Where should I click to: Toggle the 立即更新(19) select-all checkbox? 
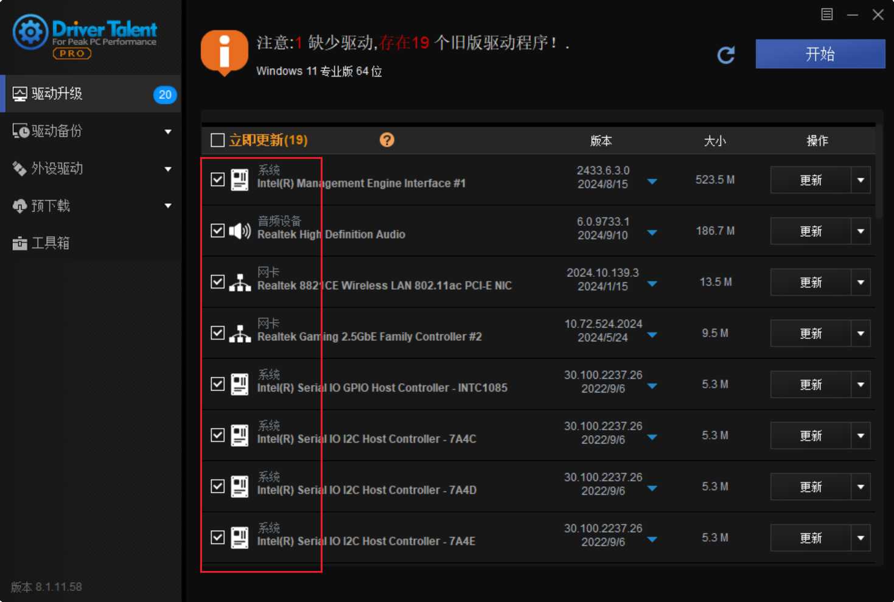click(217, 141)
